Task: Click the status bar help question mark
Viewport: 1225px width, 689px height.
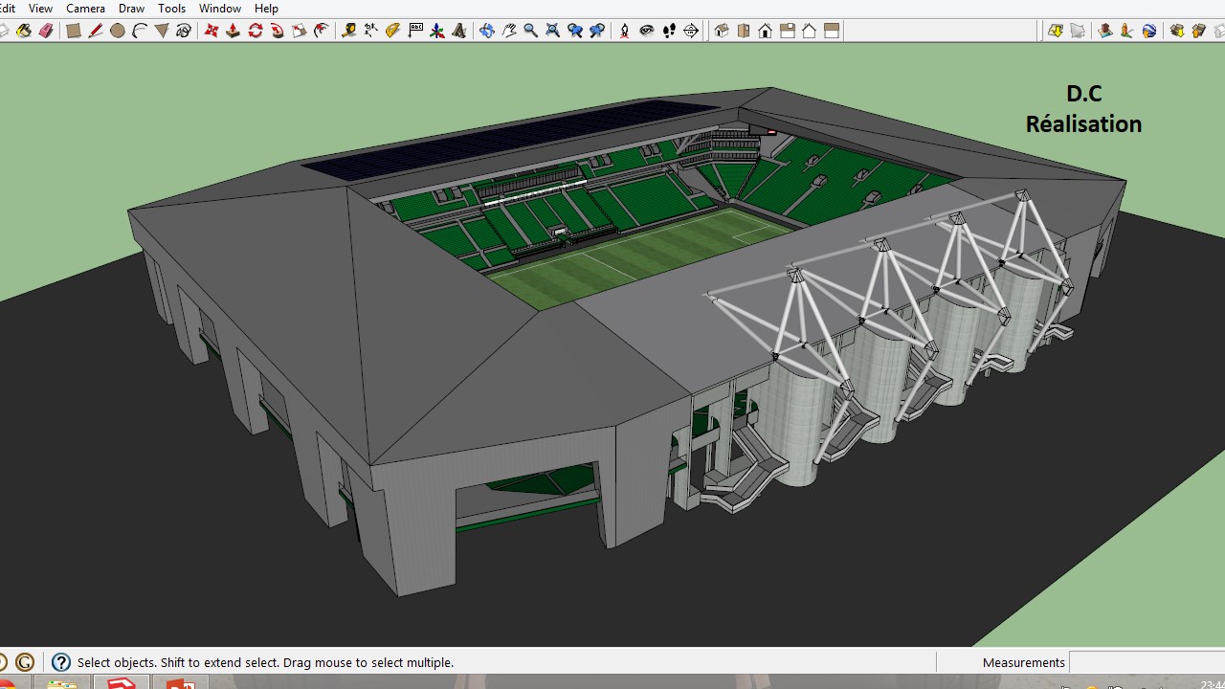Action: click(61, 662)
